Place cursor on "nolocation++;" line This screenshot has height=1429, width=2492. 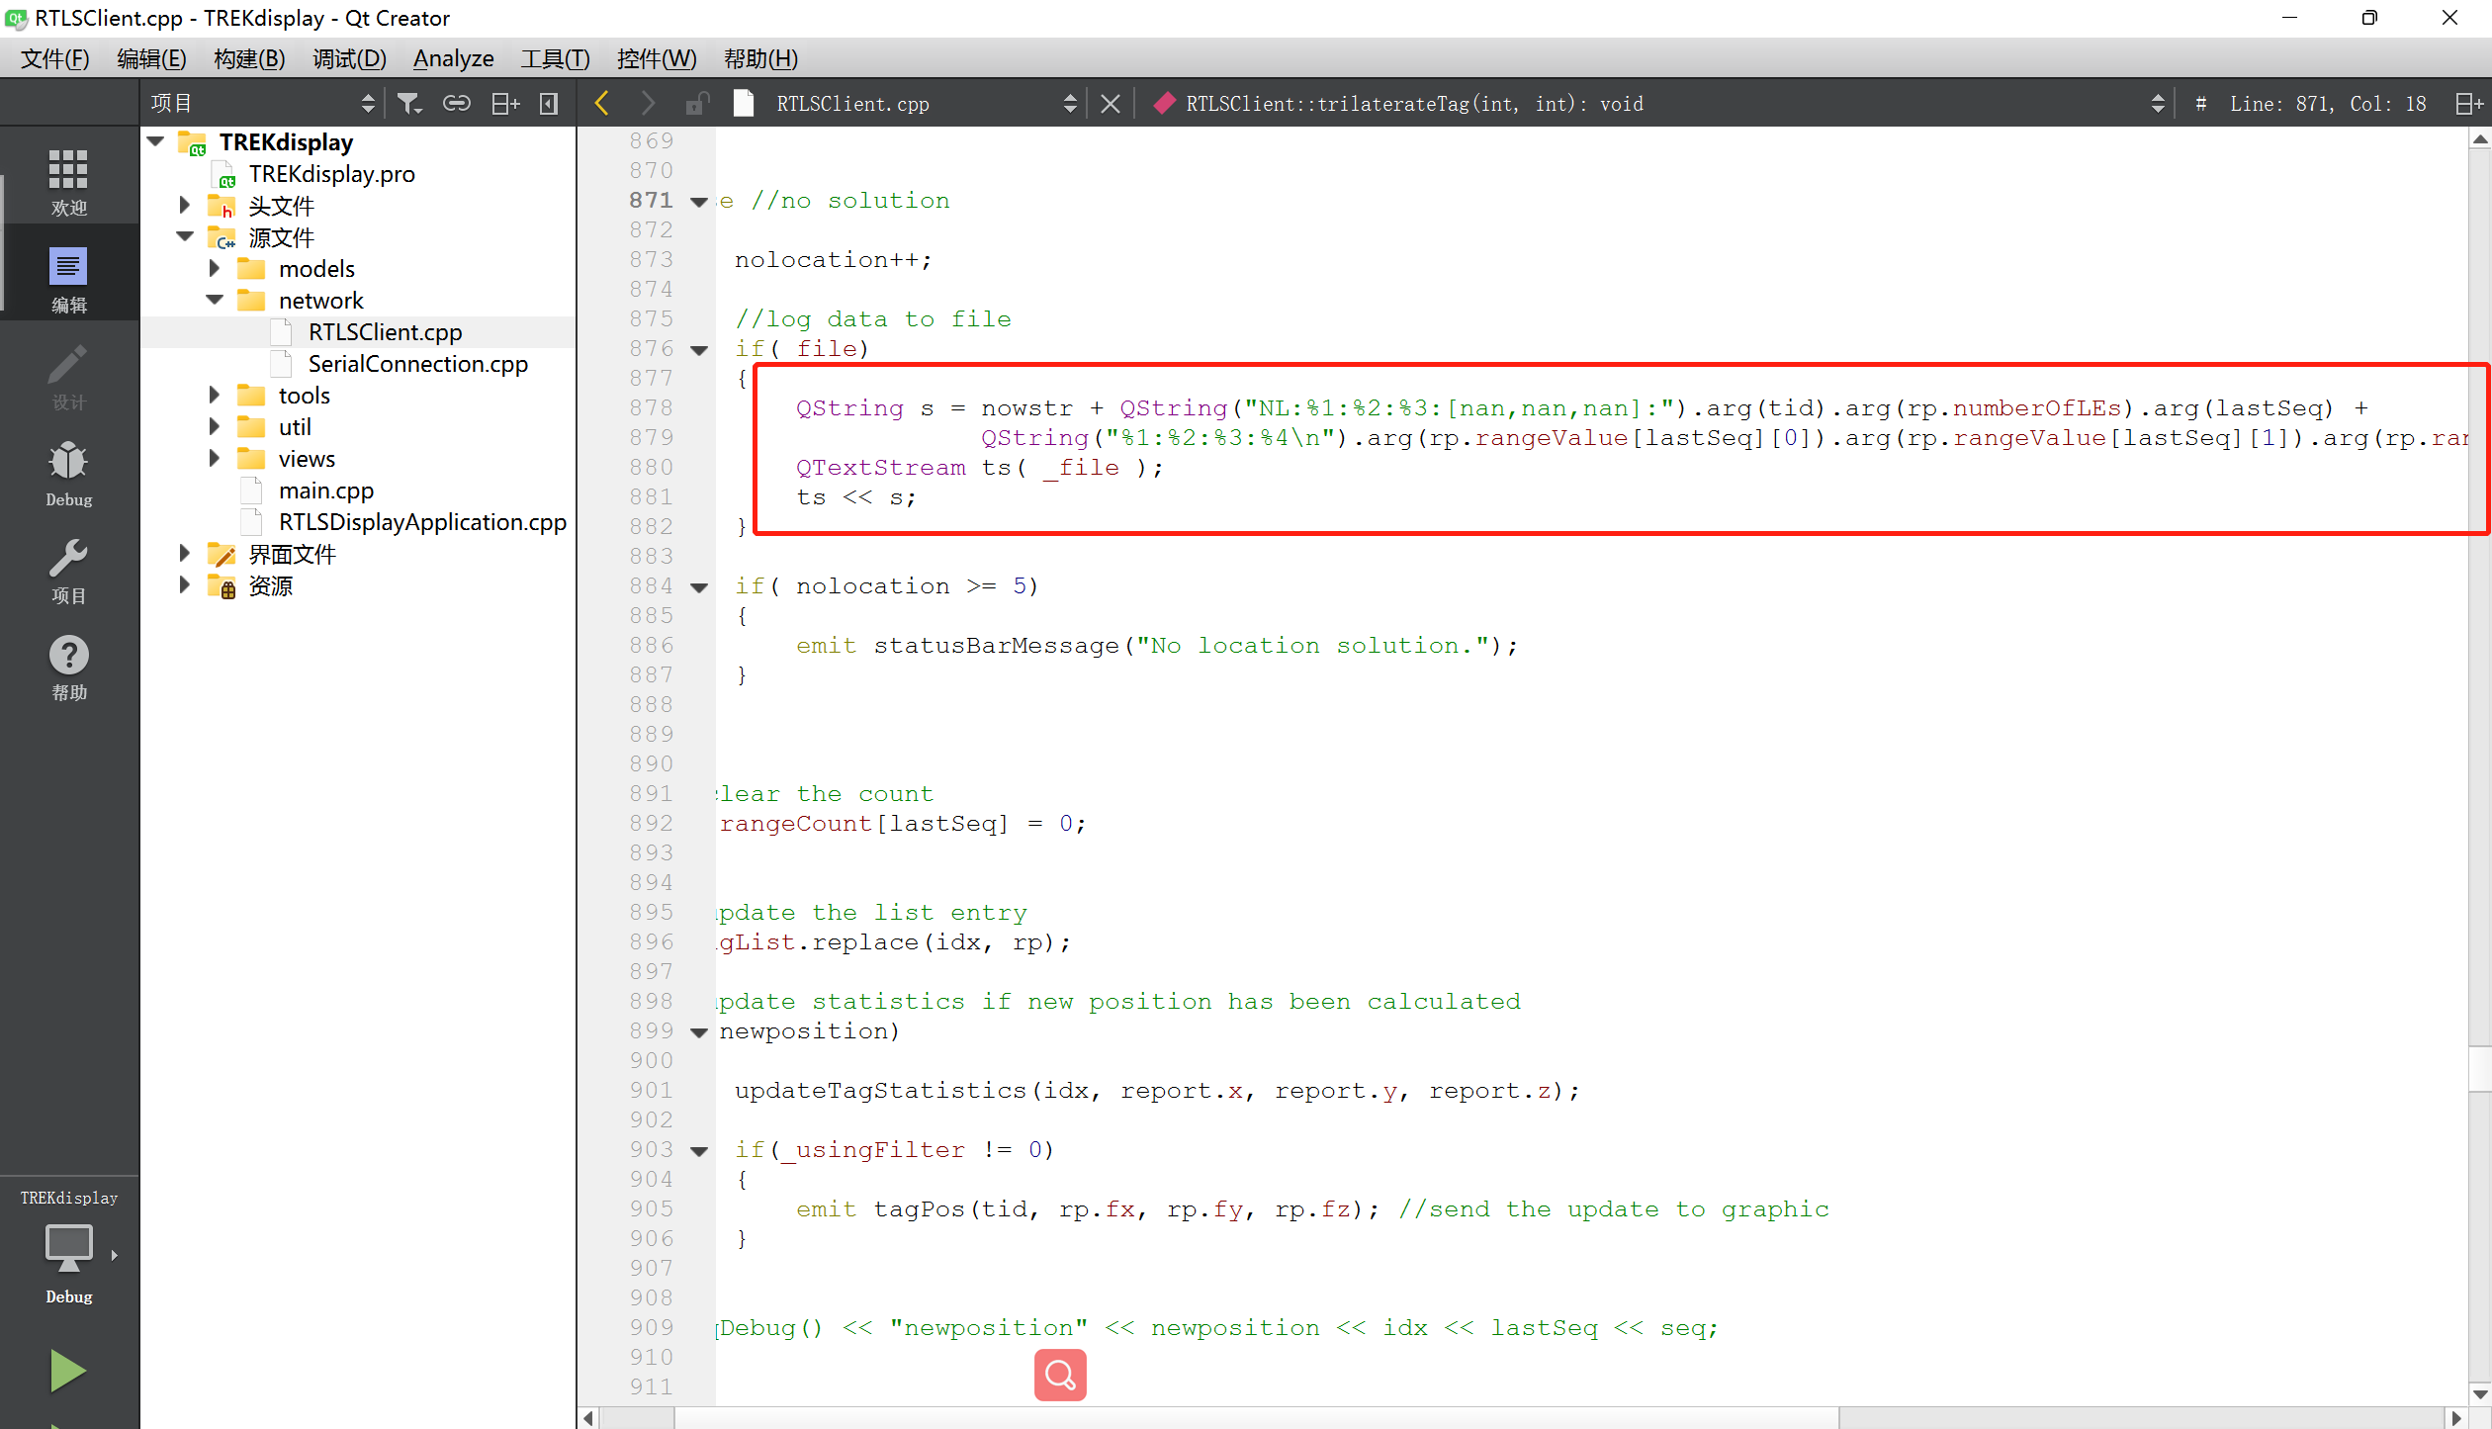pos(833,259)
